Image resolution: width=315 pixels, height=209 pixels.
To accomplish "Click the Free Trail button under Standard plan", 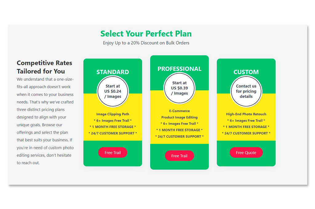I will point(113,152).
